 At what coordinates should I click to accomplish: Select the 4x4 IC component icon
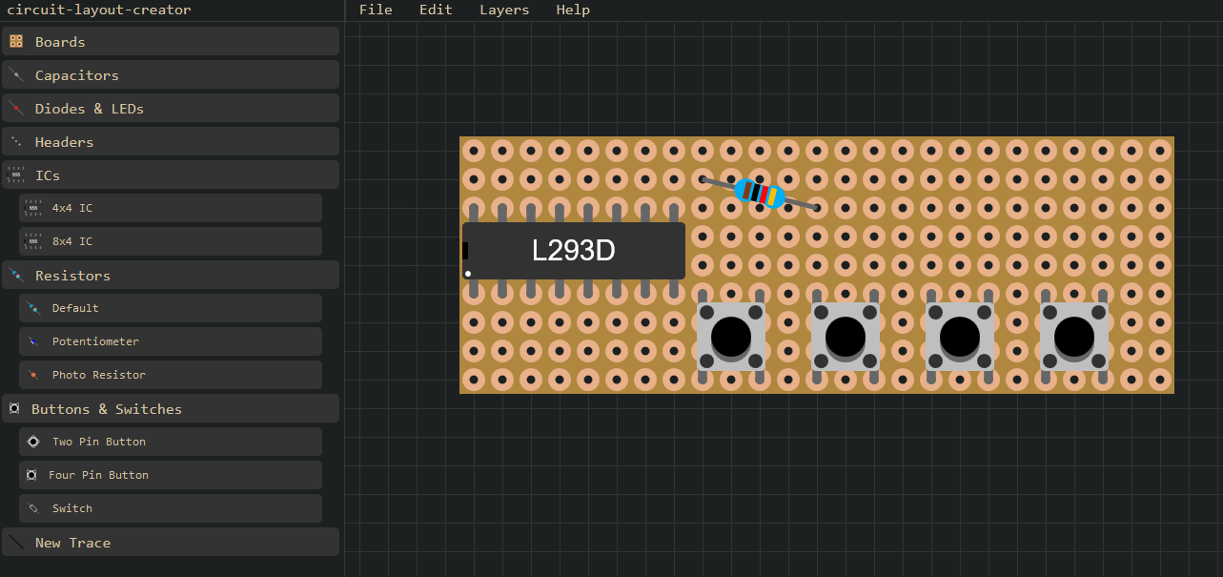pos(33,208)
